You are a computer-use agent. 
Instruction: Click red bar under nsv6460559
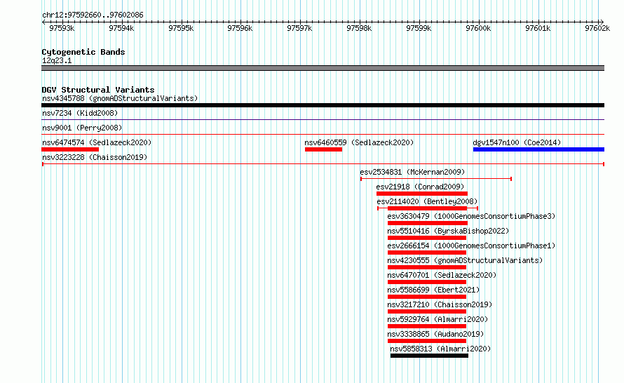pyautogui.click(x=323, y=149)
